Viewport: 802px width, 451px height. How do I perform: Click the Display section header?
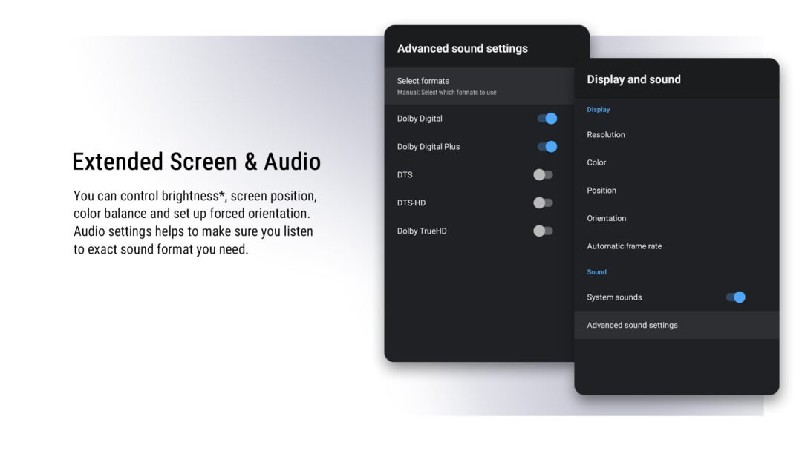point(599,109)
